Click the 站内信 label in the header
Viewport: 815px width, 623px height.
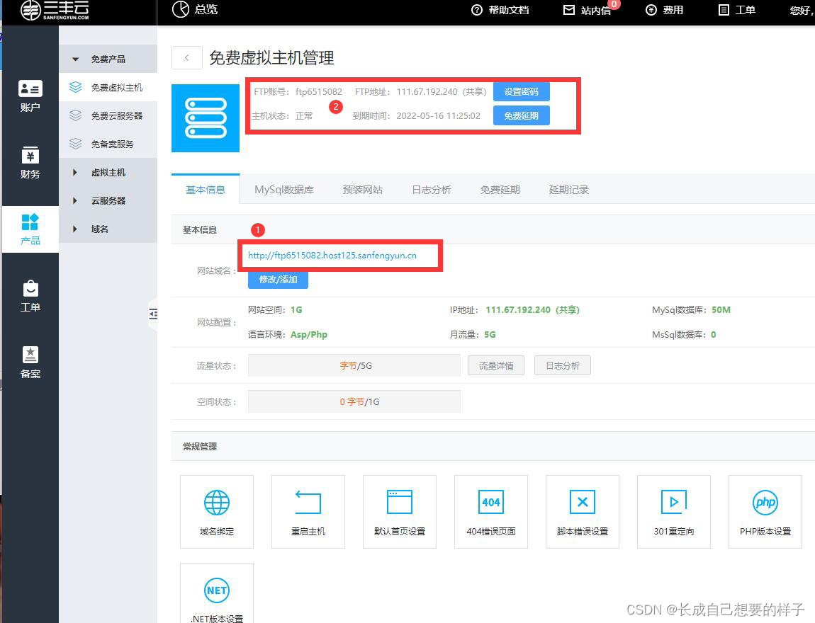[x=595, y=11]
